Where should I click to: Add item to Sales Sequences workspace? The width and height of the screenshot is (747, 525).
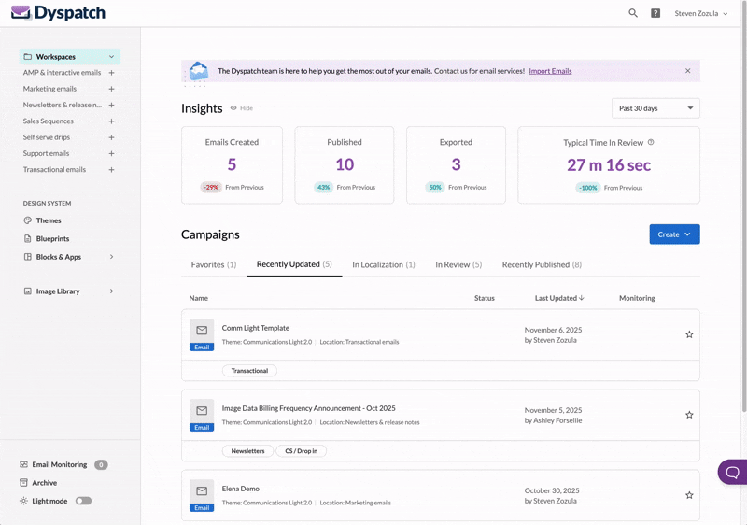[x=111, y=121]
